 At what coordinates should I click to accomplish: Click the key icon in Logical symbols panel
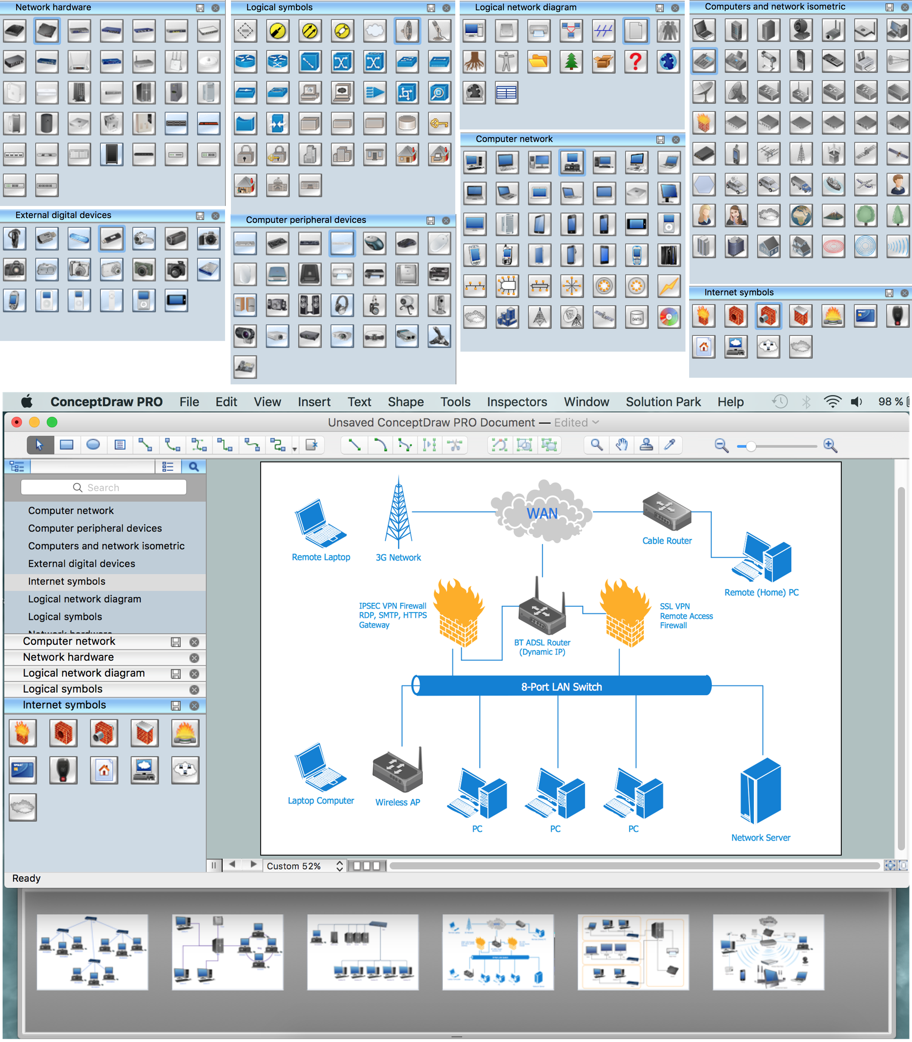pyautogui.click(x=439, y=123)
